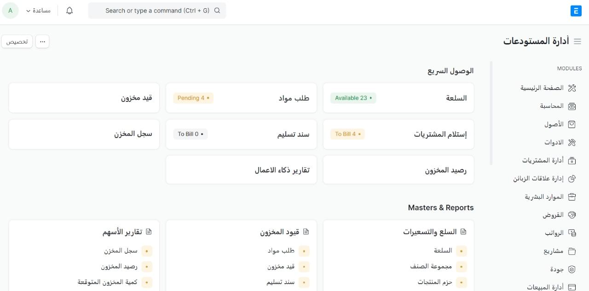Click the الرواتب module icon

(x=572, y=233)
